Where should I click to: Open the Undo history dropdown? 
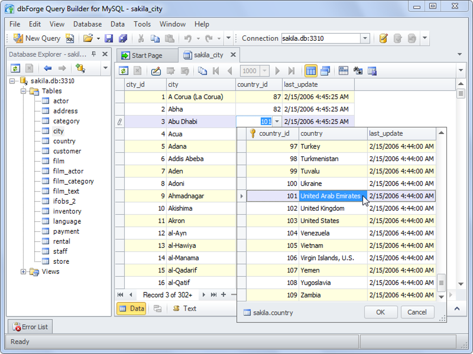[198, 38]
